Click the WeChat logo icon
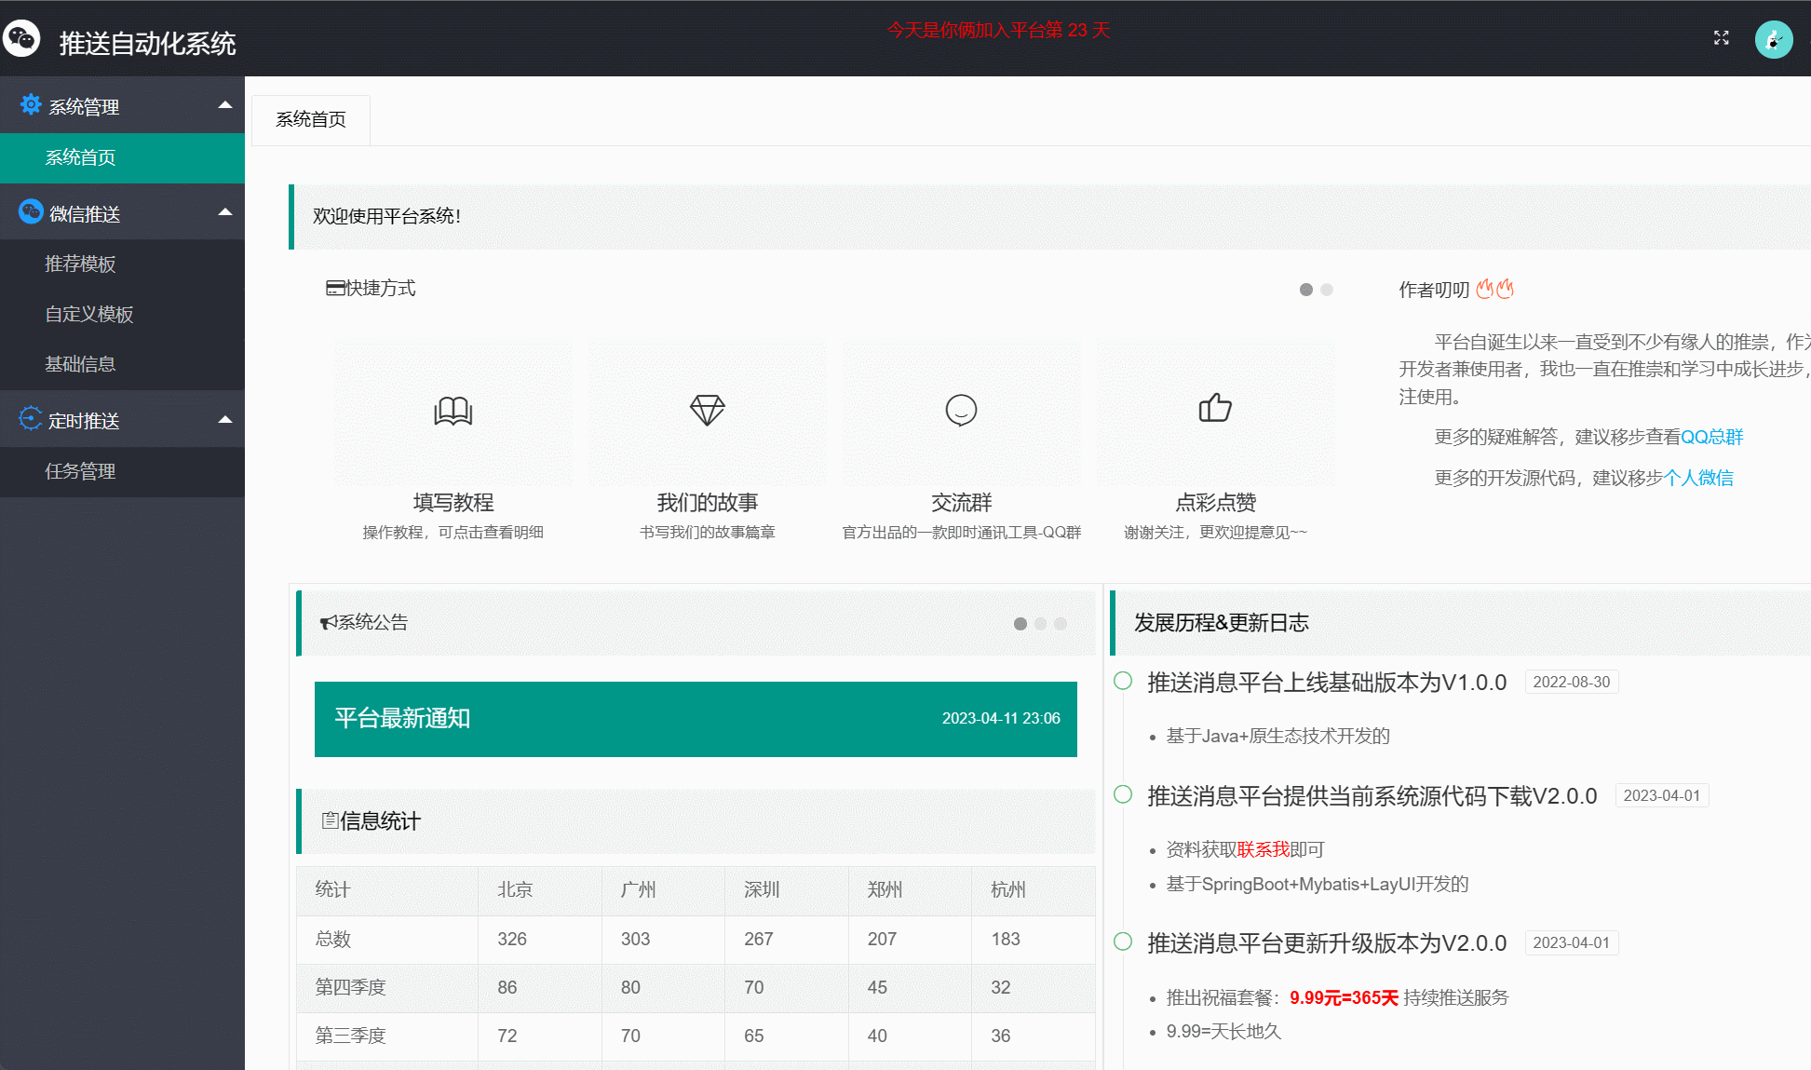The width and height of the screenshot is (1811, 1070). click(22, 39)
